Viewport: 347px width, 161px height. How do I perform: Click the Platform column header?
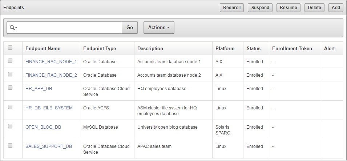coord(225,48)
